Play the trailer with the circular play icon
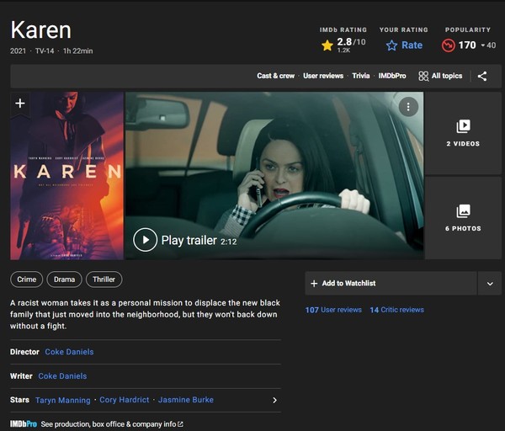 (146, 240)
